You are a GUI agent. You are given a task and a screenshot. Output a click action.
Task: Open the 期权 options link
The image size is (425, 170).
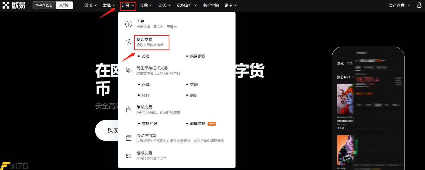pos(194,95)
